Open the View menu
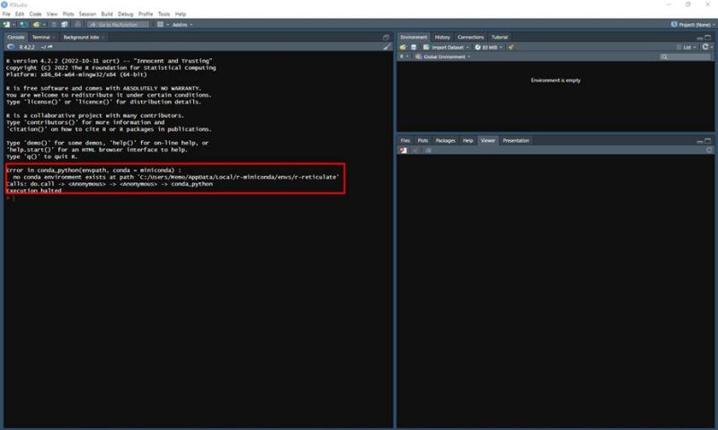 coord(52,14)
